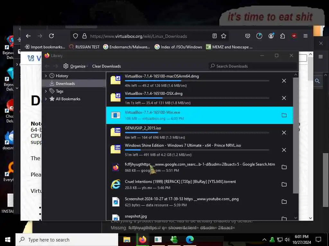Cancel GENIUSXP_2_2015.iso download
This screenshot has width=329, height=246.
pyautogui.click(x=284, y=133)
